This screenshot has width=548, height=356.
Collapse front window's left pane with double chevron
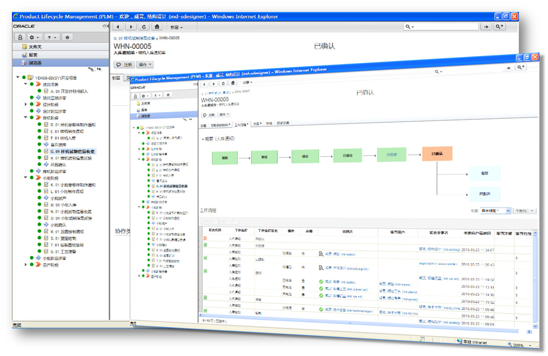[195, 84]
